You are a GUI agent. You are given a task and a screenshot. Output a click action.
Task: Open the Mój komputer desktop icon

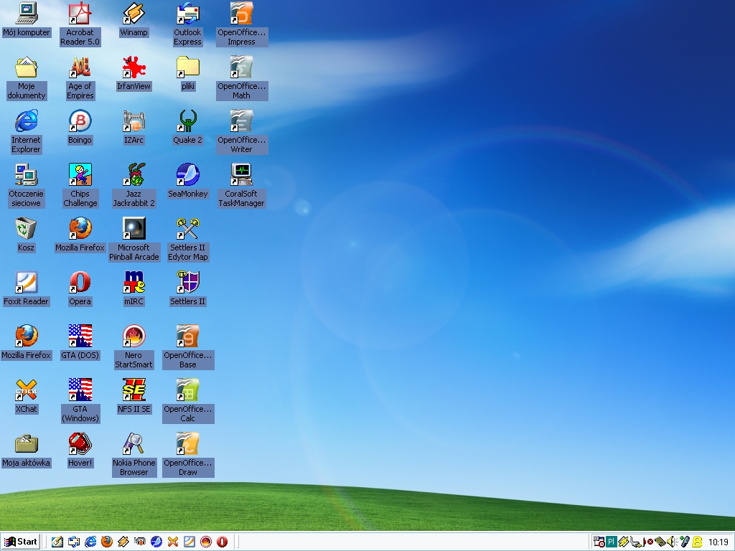(27, 19)
